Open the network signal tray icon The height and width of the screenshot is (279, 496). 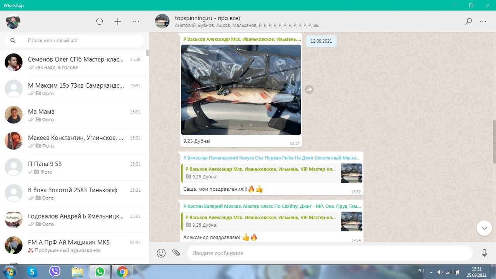click(449, 272)
